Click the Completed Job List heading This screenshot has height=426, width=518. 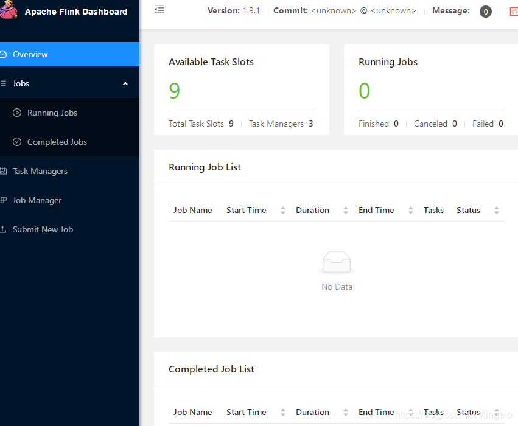211,369
